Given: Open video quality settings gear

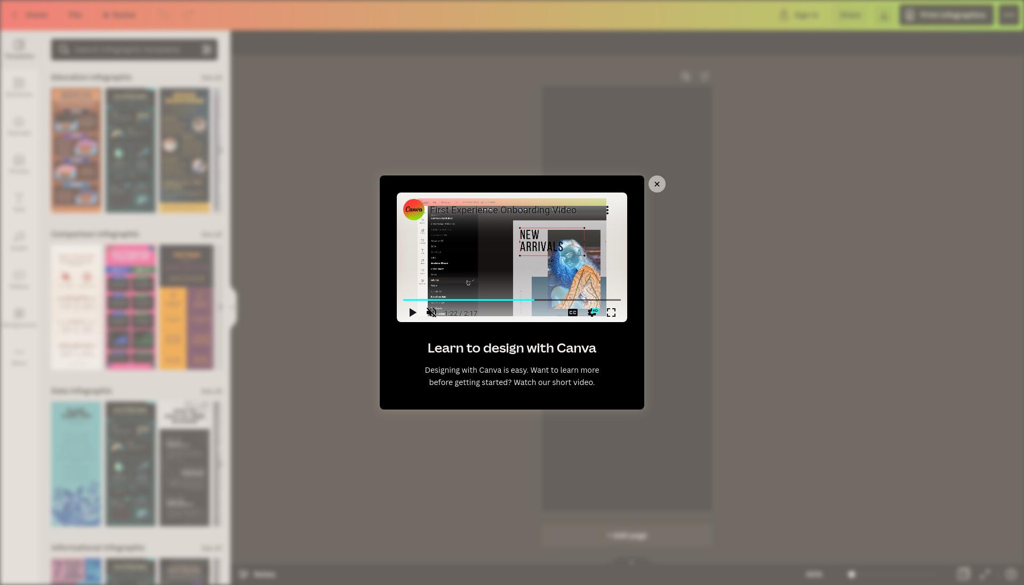Looking at the screenshot, I should tap(592, 312).
